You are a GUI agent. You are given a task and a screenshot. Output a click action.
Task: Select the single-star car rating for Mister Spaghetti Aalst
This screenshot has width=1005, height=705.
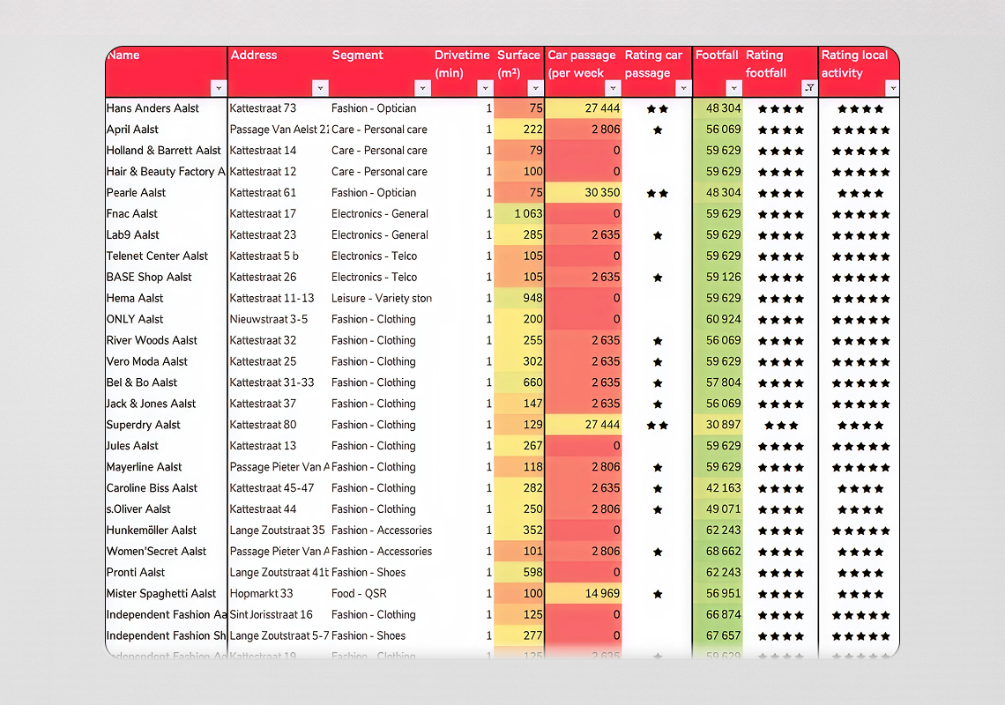click(657, 594)
